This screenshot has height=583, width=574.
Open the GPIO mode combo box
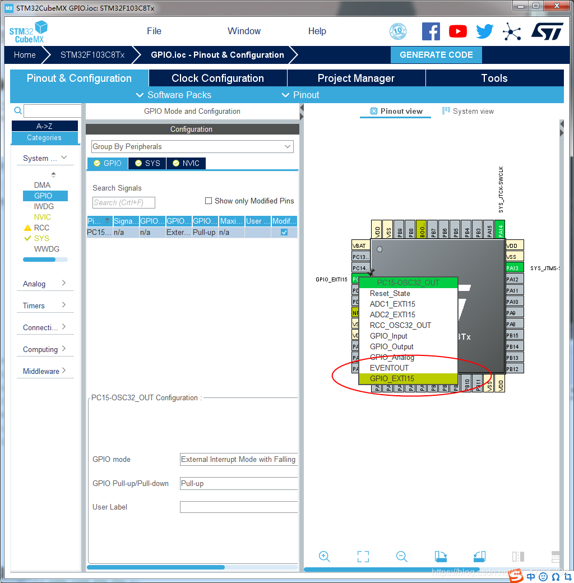click(x=239, y=460)
